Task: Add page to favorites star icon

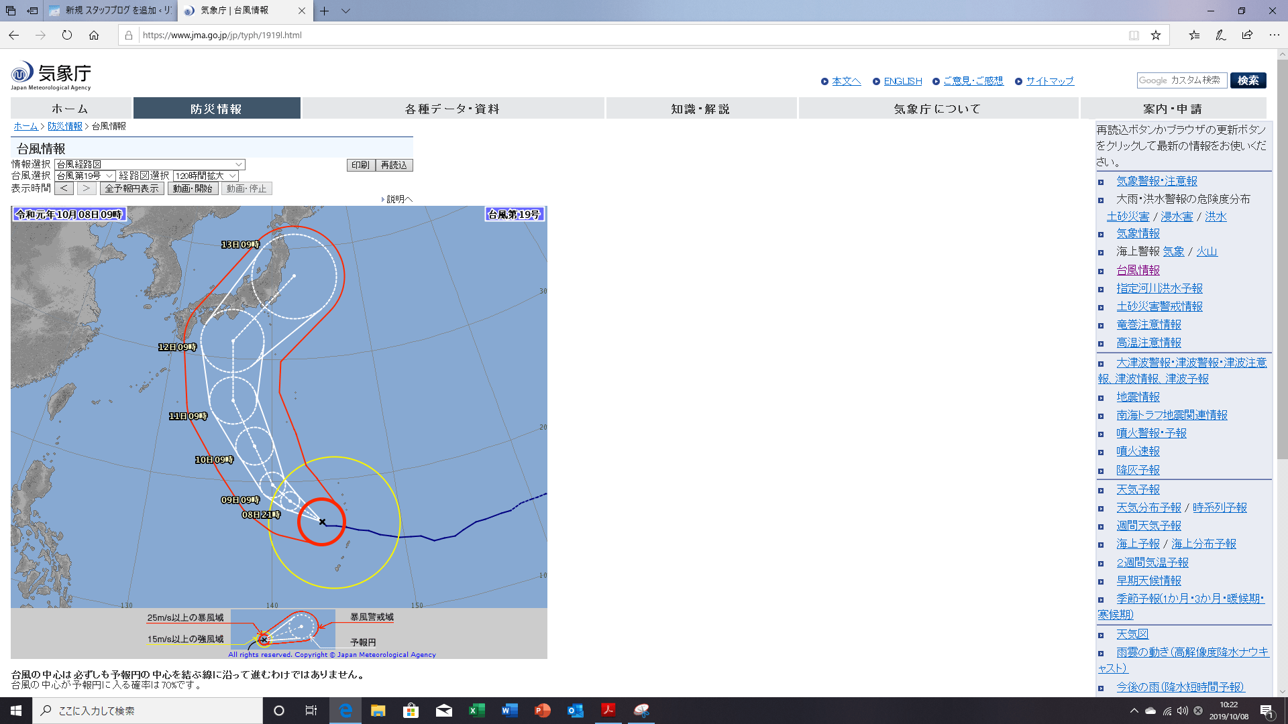Action: [1156, 35]
